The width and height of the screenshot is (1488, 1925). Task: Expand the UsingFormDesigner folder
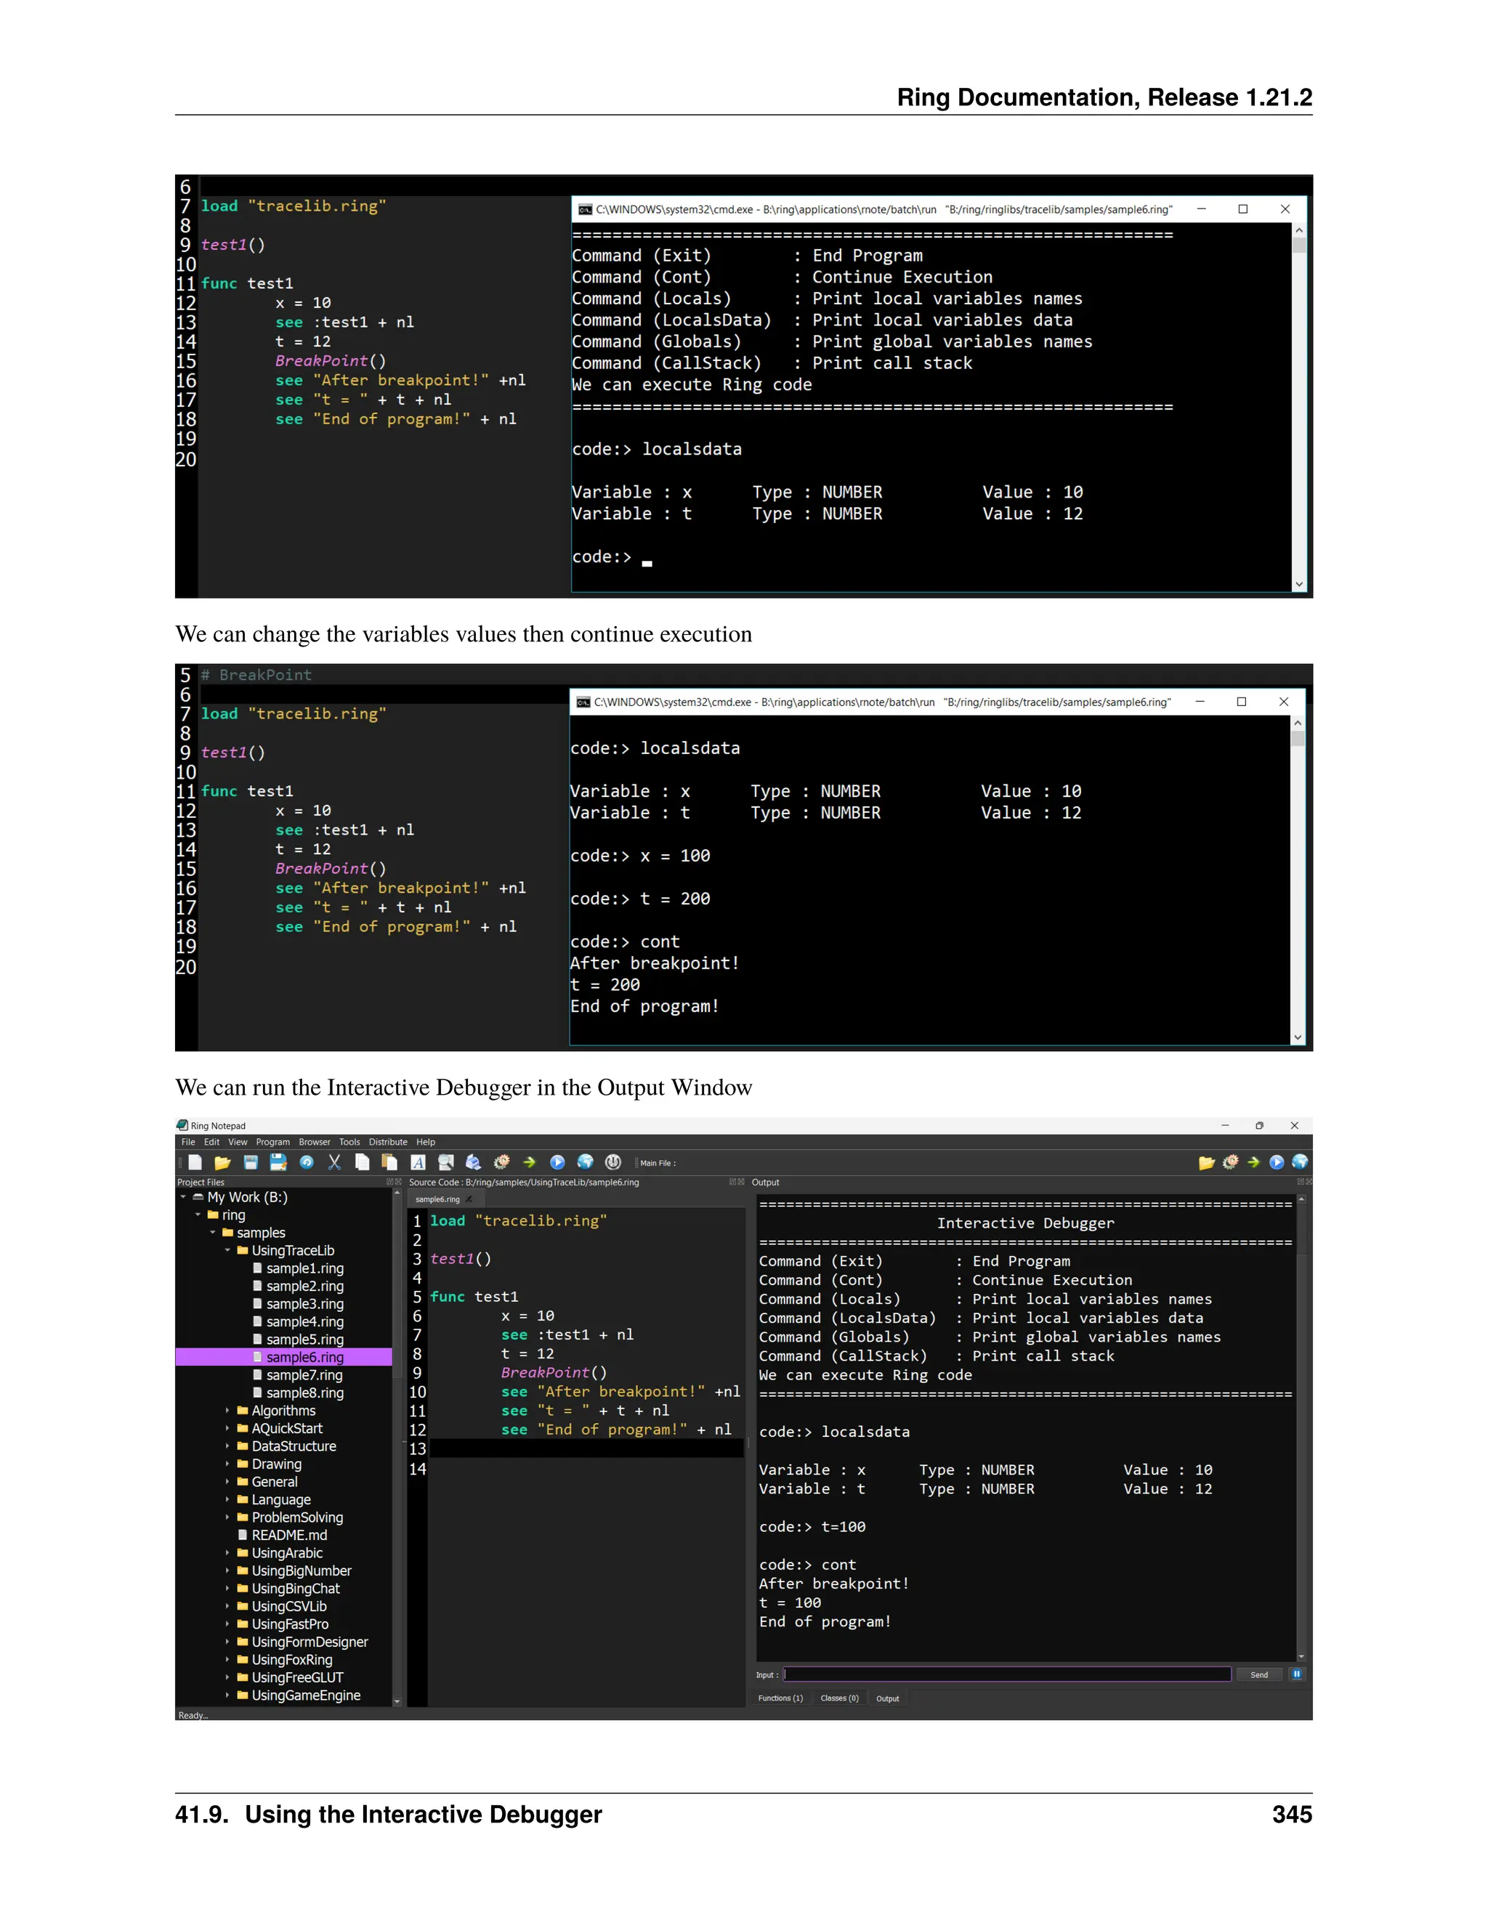(227, 1642)
